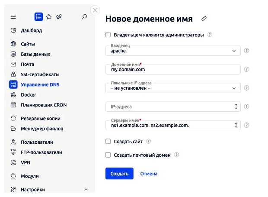This screenshot has height=197, width=268.
Task: Focus the Доменное имя input field
Action: pyautogui.click(x=173, y=69)
